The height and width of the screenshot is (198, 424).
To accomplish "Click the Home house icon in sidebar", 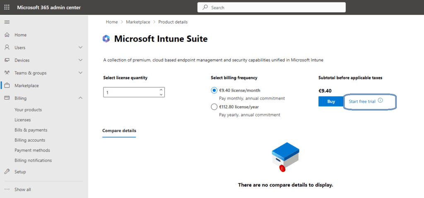I will (7, 35).
